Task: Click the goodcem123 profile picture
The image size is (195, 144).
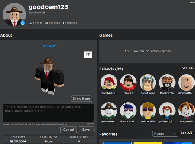Action: point(14,15)
